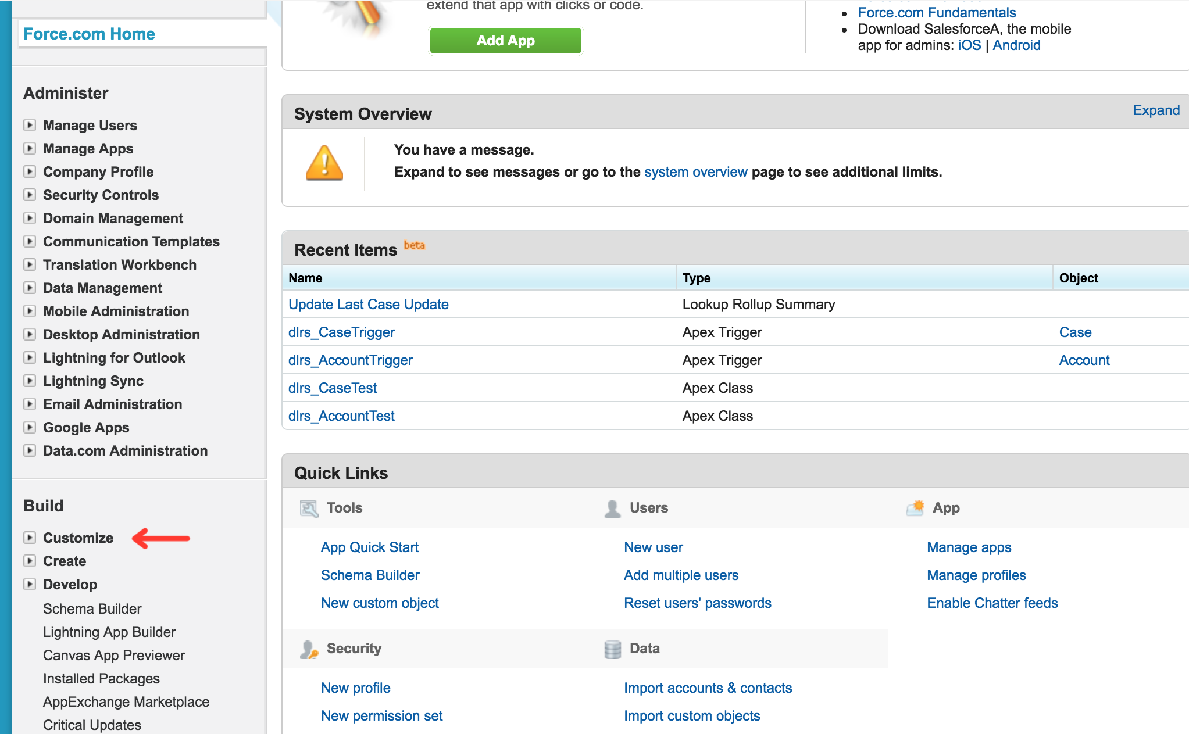Screen dimensions: 1189x734
Task: Click the Type column header in Recent Items
Action: [865, 278]
